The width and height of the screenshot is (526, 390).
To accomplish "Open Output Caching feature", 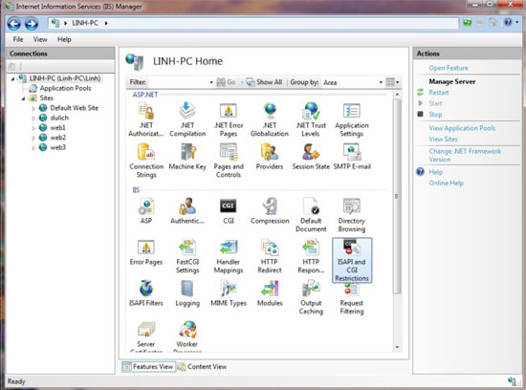I will click(311, 297).
